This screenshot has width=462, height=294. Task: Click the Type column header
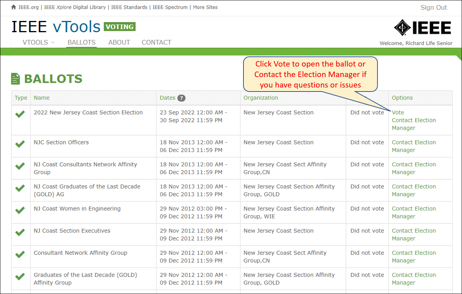21,98
